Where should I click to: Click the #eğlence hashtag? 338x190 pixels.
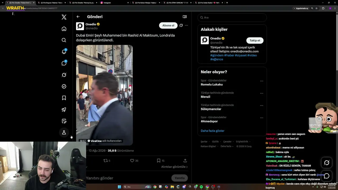coord(217,59)
